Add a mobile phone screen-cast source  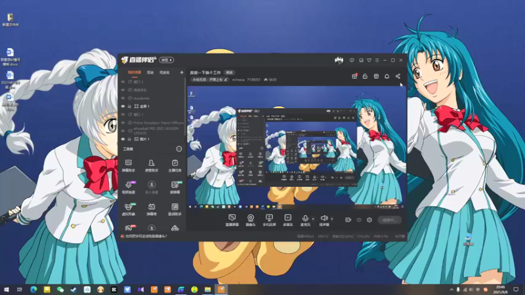[269, 220]
